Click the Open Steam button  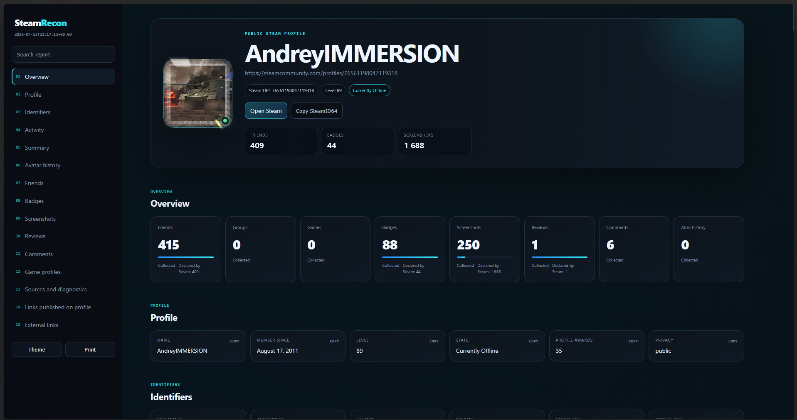(266, 111)
